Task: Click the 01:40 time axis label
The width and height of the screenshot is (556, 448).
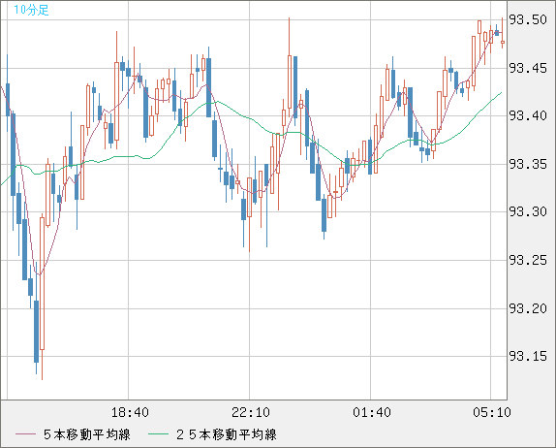Action: click(372, 412)
